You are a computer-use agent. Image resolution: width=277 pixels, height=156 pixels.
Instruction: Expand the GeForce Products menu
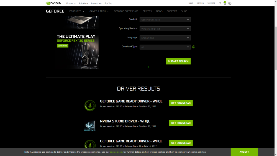(x=77, y=11)
